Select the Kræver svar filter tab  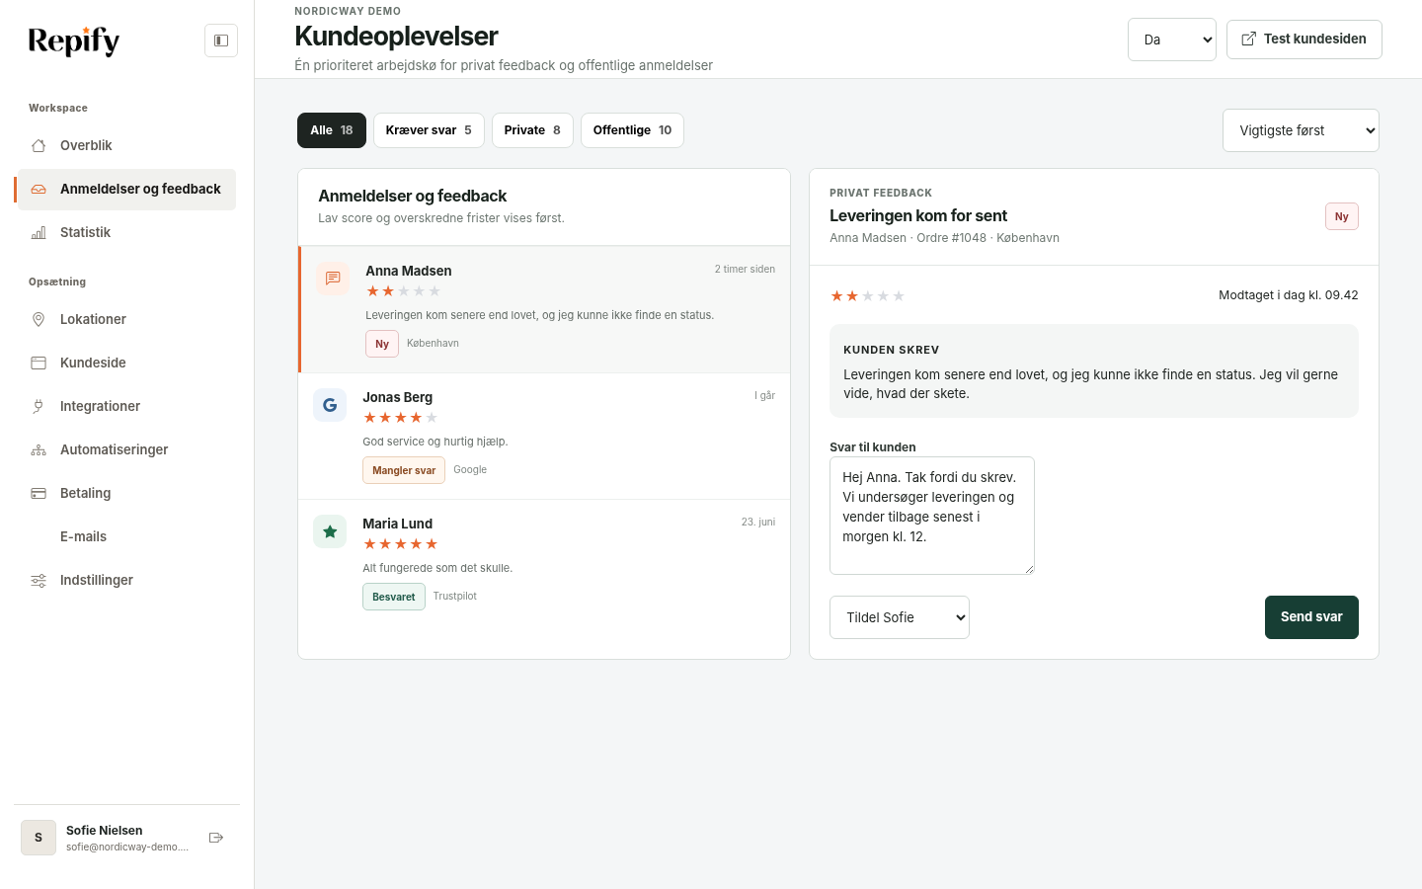click(x=429, y=130)
